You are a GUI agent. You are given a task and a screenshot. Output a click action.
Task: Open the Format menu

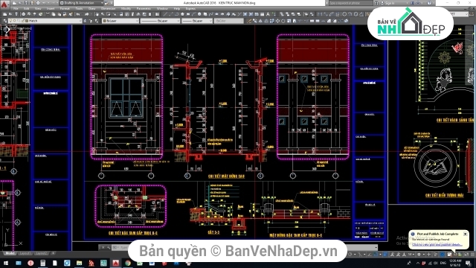65,9
